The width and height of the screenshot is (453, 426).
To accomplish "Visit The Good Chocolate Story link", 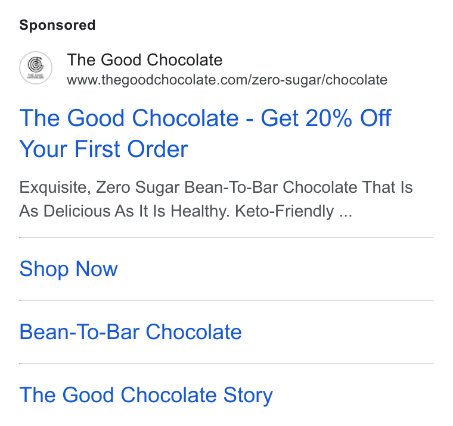I will 146,395.
